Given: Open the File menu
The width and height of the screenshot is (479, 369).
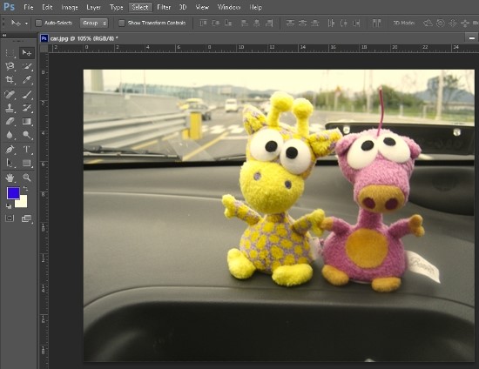Looking at the screenshot, I should pos(29,7).
